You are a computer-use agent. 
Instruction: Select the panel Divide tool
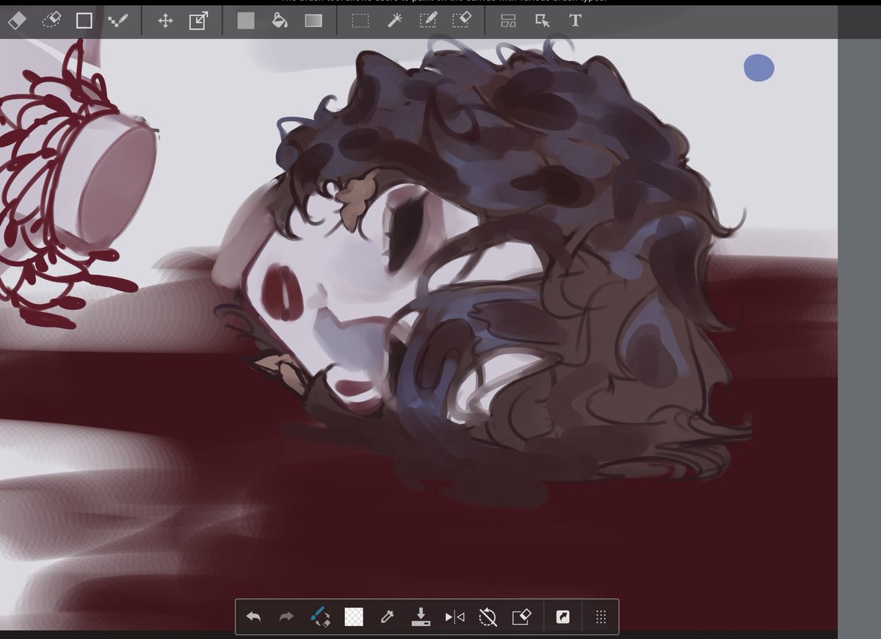pyautogui.click(x=508, y=21)
